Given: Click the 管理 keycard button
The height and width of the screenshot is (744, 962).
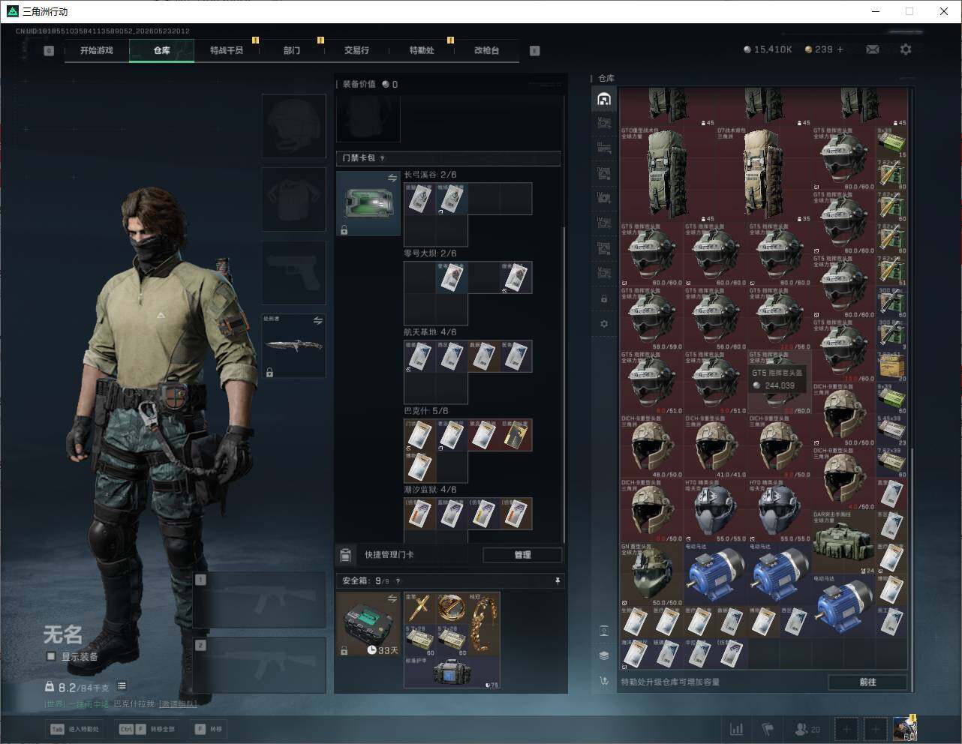Looking at the screenshot, I should coord(522,555).
